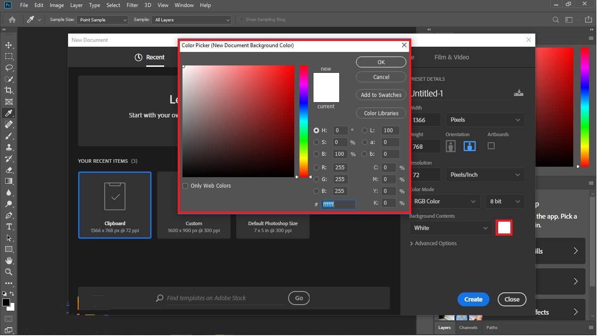Select the Move tool

coord(8,45)
